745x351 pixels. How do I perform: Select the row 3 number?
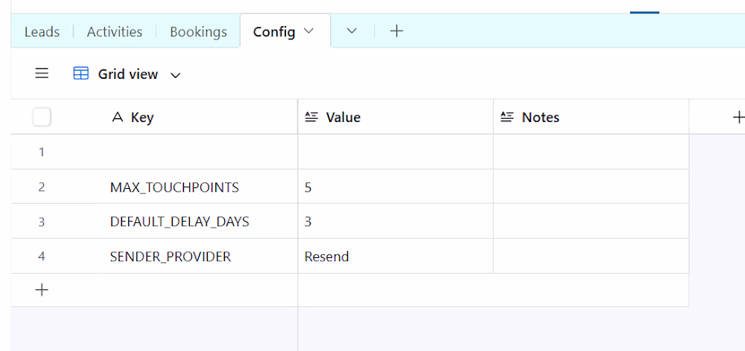point(42,222)
